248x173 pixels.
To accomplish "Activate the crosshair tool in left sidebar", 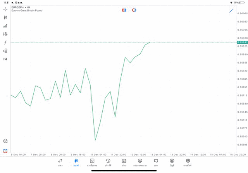I will pyautogui.click(x=5, y=9).
